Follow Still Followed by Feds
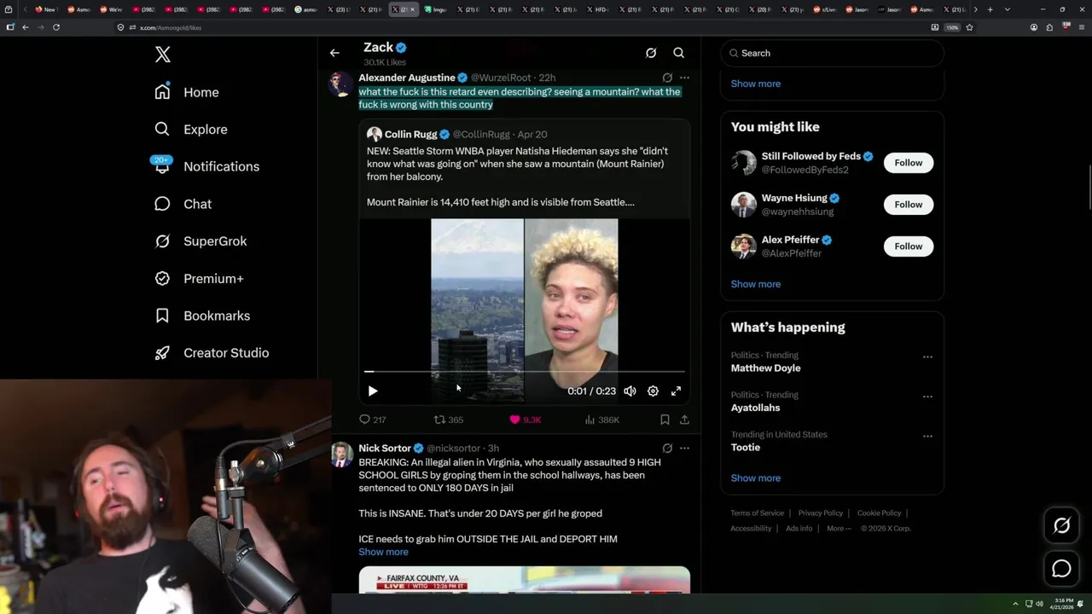Screen dimensions: 1092x614 tap(909, 163)
